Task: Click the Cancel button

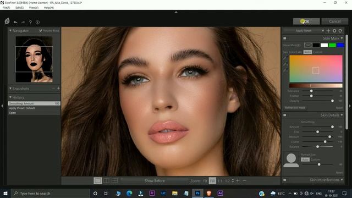Action: coord(335,21)
